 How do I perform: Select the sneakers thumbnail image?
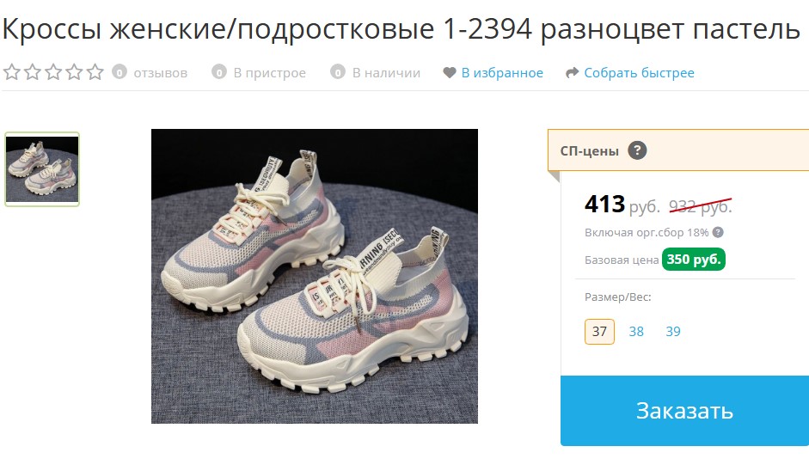42,169
